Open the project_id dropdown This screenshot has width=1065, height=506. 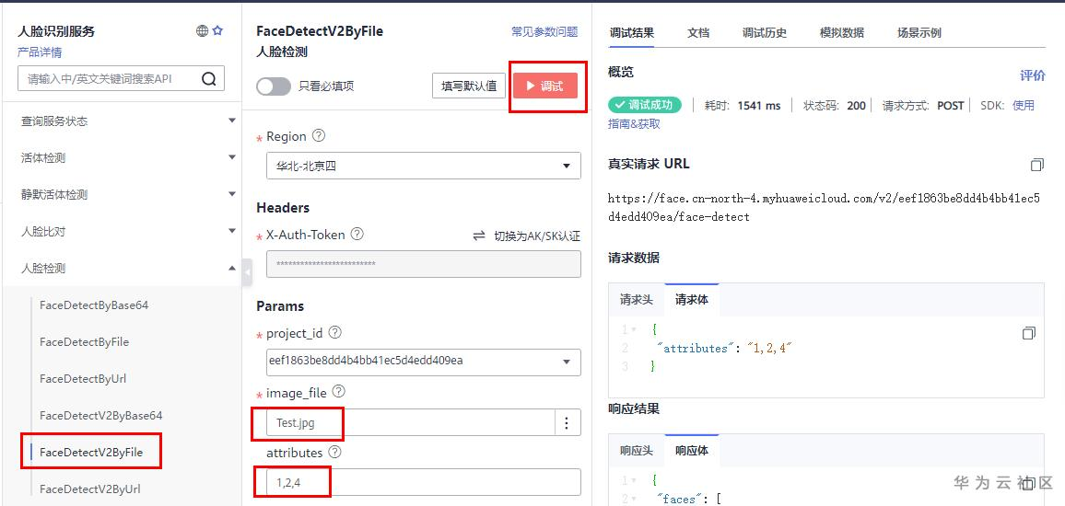tap(423, 362)
